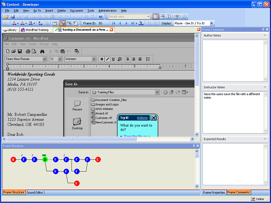This screenshot has height=203, width=271.
Task: Click Desktop shortcut in Save As dialog
Action: 77,124
